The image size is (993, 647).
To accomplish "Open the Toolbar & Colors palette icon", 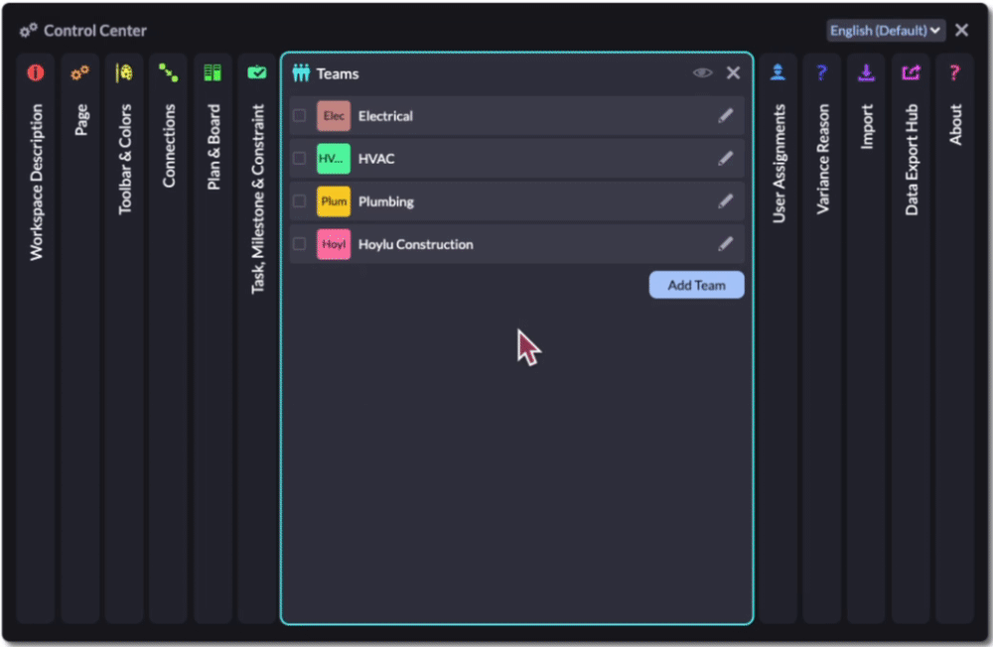I will pyautogui.click(x=124, y=72).
